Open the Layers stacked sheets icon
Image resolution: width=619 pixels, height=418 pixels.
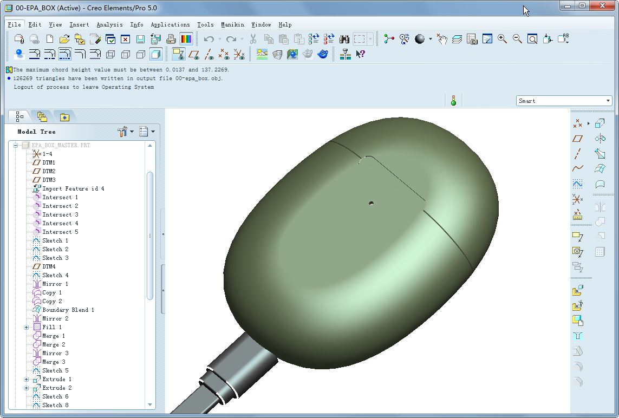coord(457,38)
